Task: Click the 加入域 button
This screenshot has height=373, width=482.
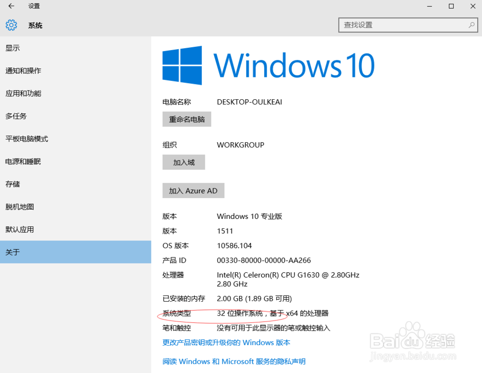Action: click(x=184, y=162)
